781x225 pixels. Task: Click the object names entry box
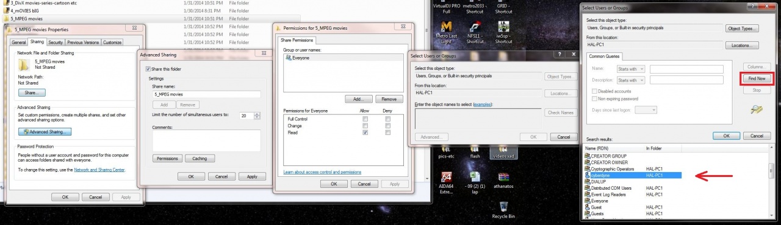click(x=478, y=119)
